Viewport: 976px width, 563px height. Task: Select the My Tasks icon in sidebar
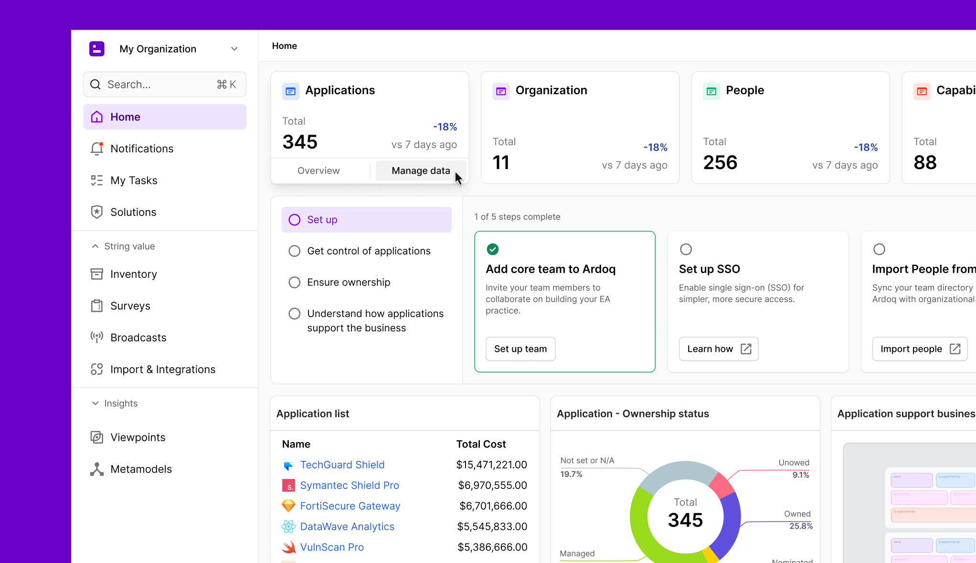(97, 180)
